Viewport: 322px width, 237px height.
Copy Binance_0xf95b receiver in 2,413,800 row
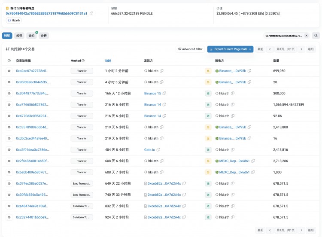(x=249, y=127)
